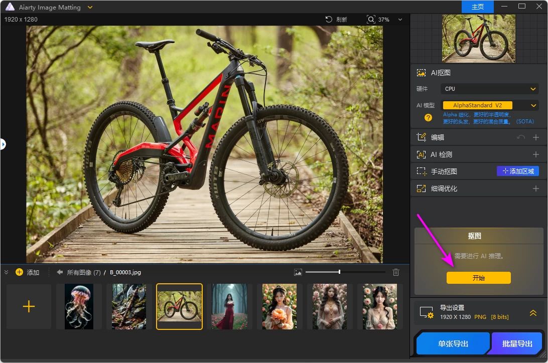Screen dimensions: 548x363
Task: Click the Aiarty logo icon
Action: 10,7
